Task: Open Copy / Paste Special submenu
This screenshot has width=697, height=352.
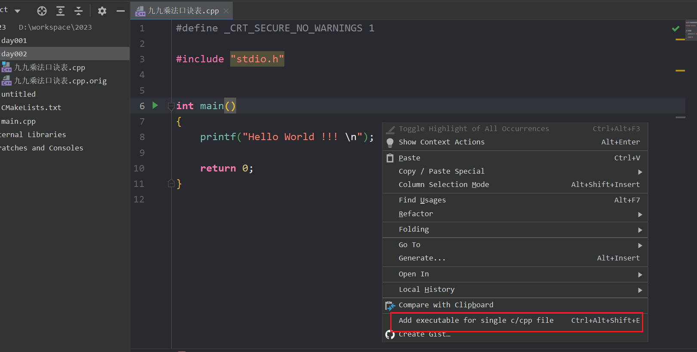Action: (x=515, y=171)
